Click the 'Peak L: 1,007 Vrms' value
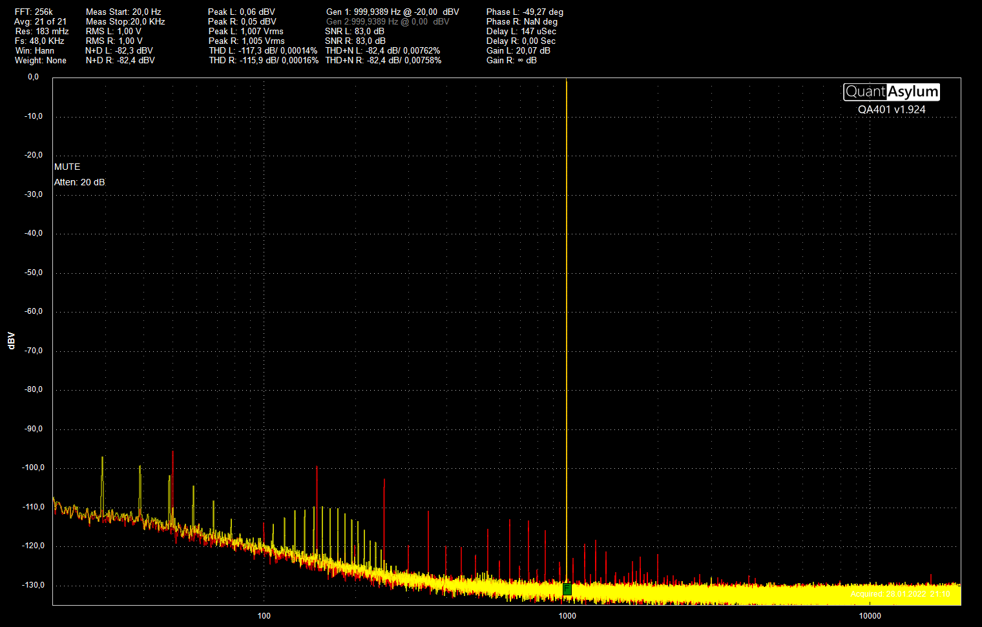This screenshot has width=982, height=627. click(246, 32)
